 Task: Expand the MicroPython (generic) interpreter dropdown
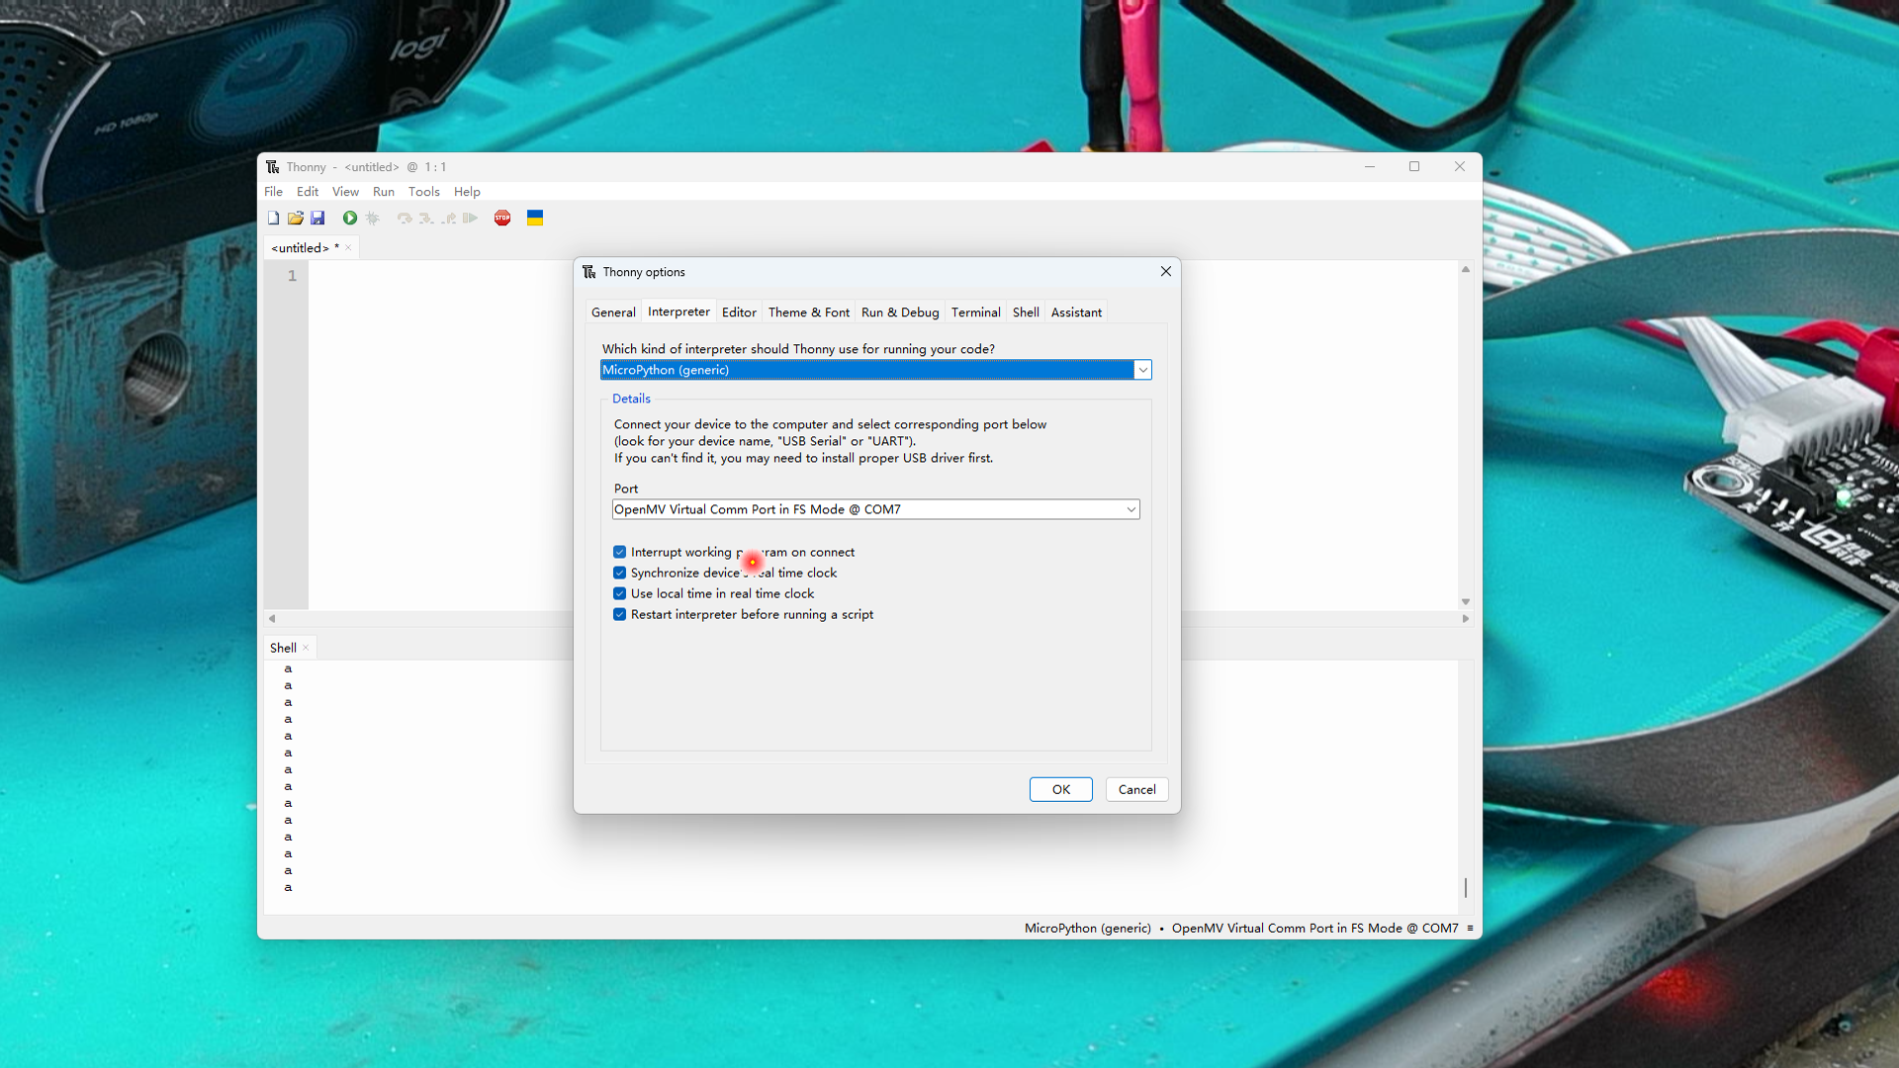pos(1142,370)
